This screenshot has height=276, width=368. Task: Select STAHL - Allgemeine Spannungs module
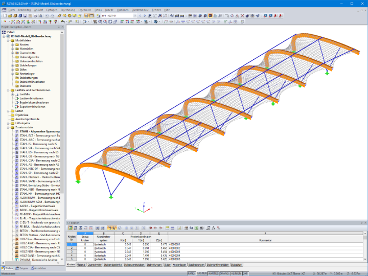click(x=40, y=132)
